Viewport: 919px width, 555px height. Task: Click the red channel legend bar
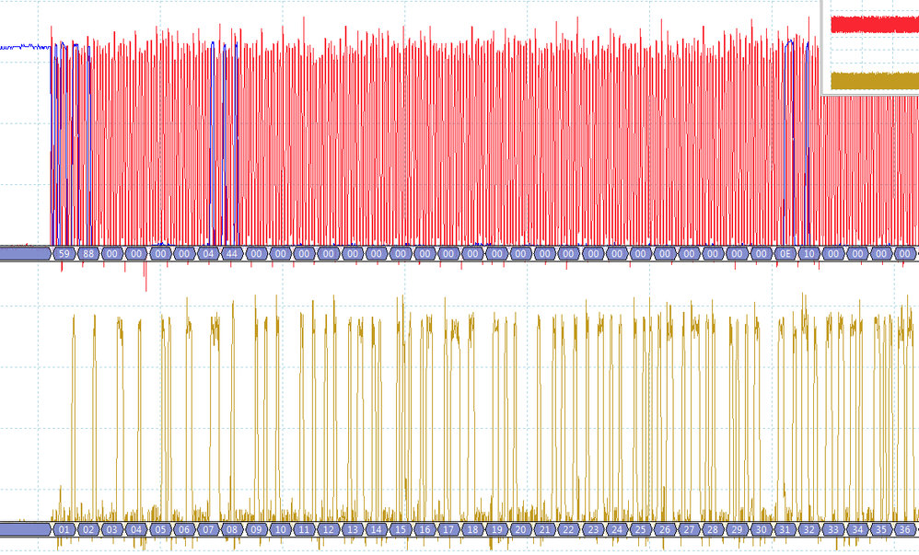(875, 25)
